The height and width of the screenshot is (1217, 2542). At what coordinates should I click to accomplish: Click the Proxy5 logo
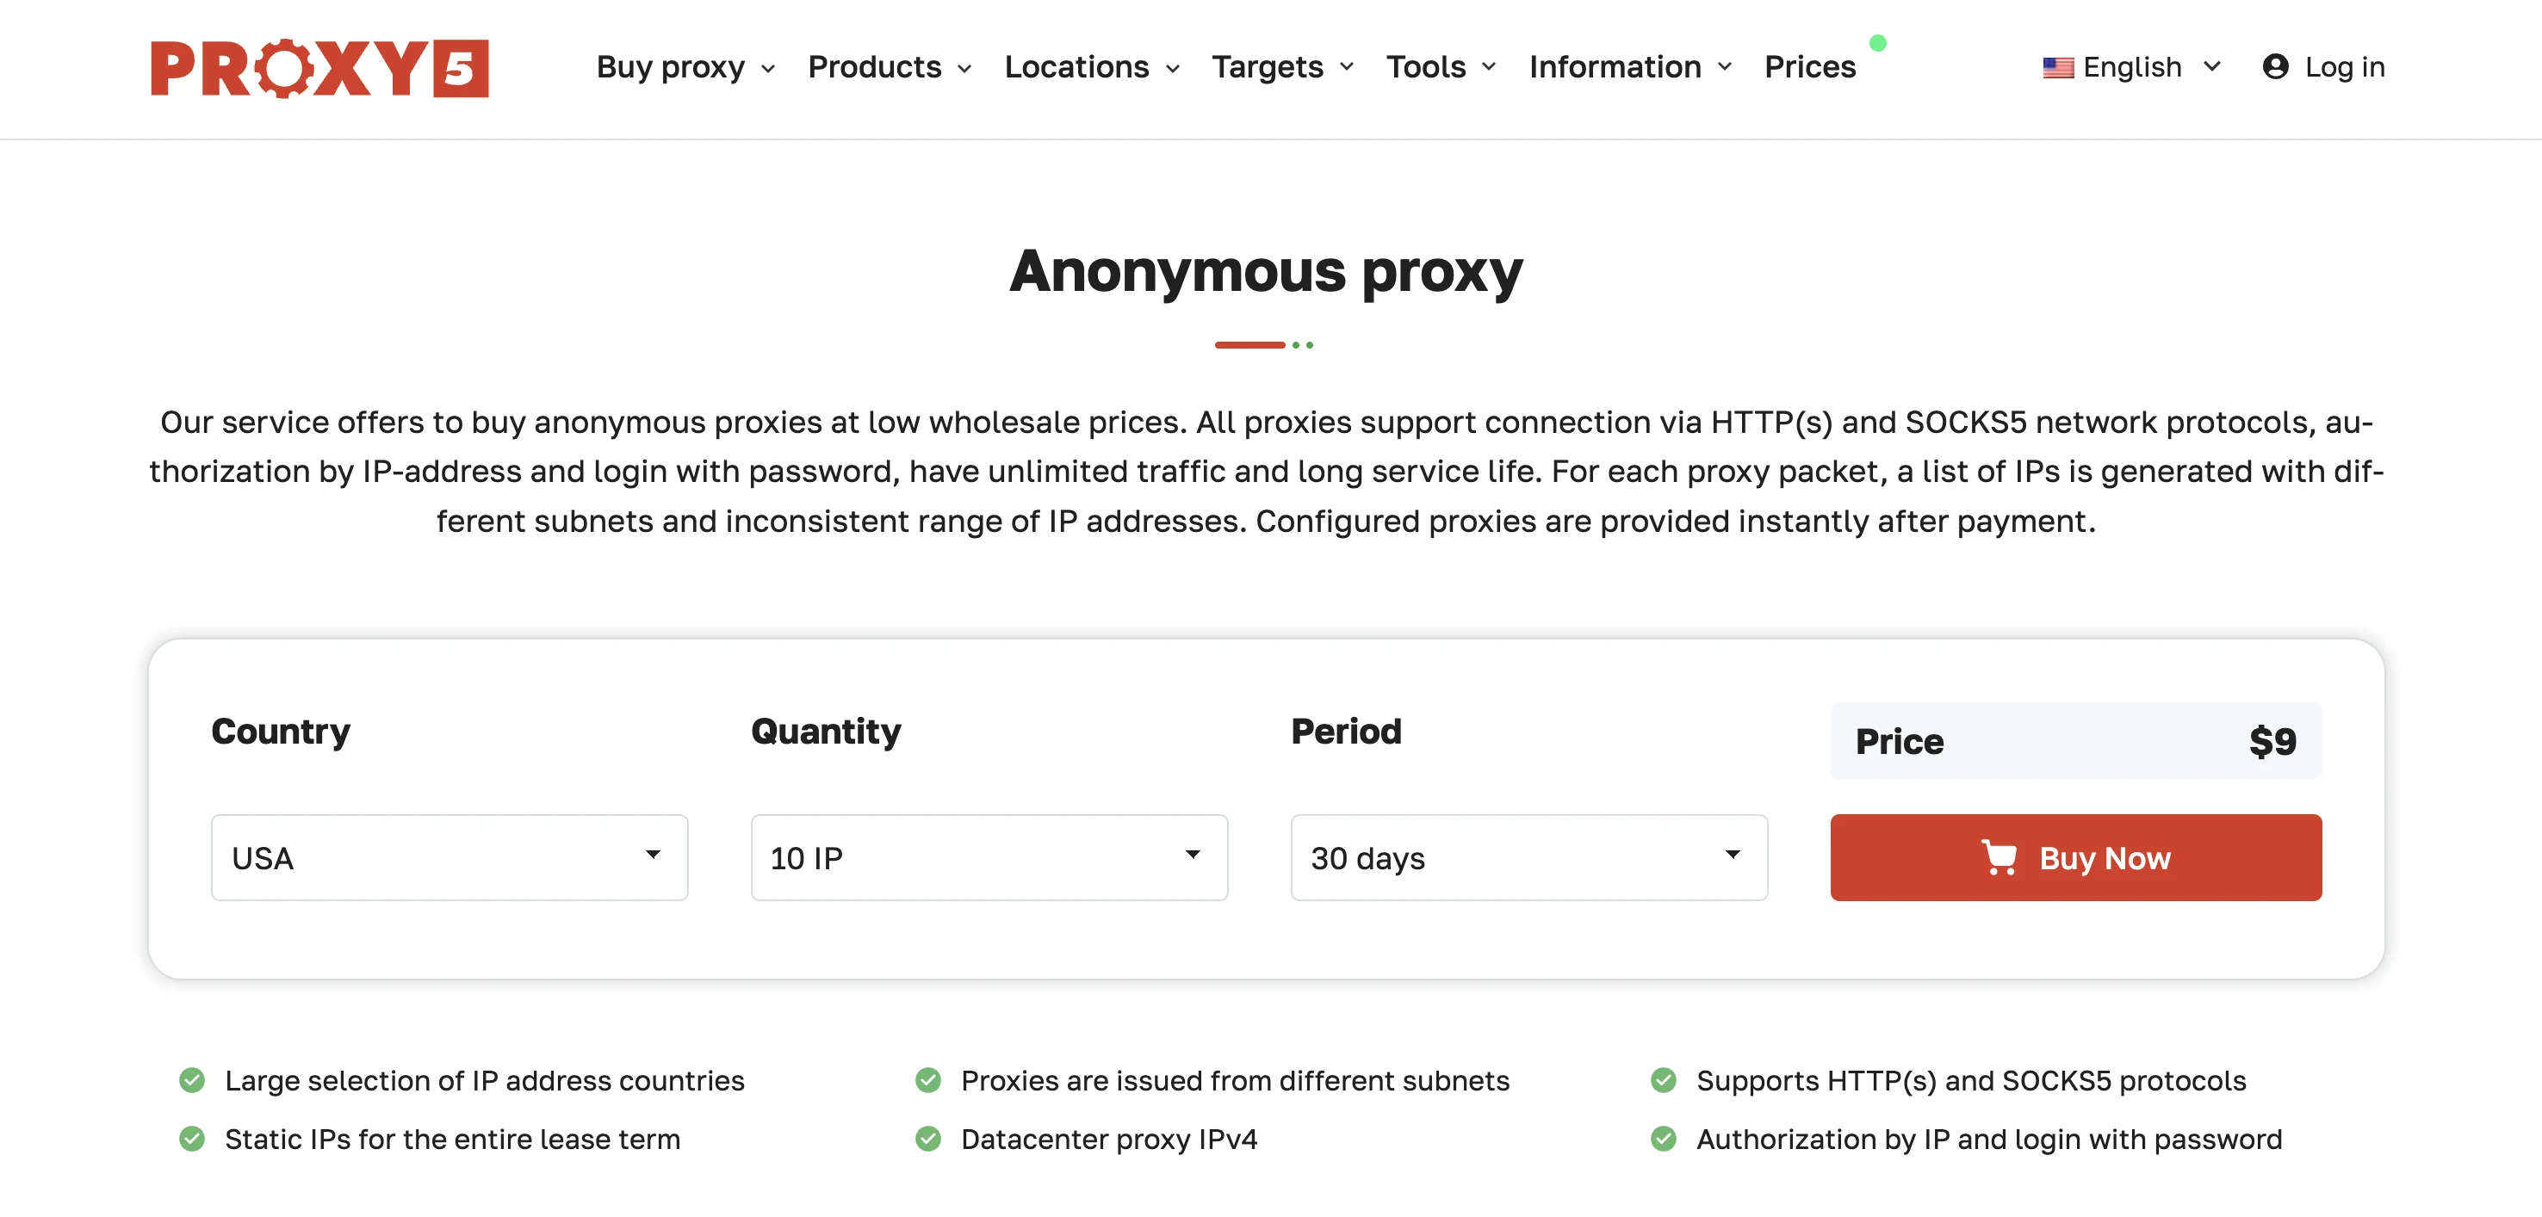pos(318,68)
